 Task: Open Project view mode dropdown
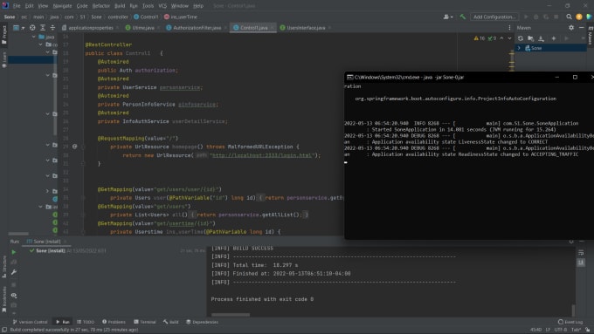19,28
